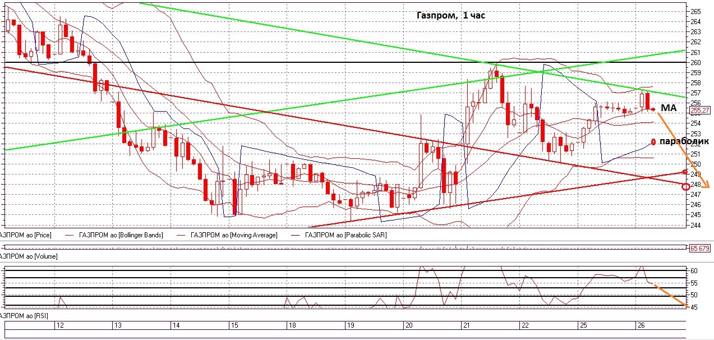Select the ГАЗПРОМ ао [Price] legend entry
This screenshot has width=714, height=340.
point(26,235)
